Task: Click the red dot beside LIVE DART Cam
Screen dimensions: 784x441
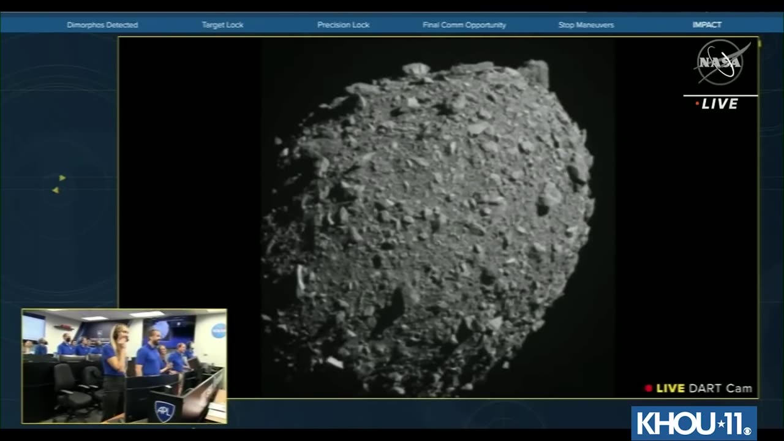Action: tap(649, 388)
